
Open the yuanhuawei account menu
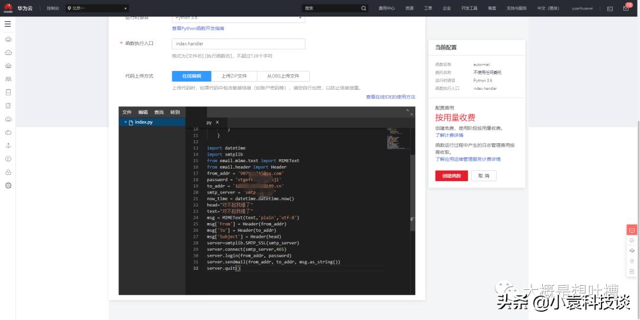pyautogui.click(x=582, y=8)
